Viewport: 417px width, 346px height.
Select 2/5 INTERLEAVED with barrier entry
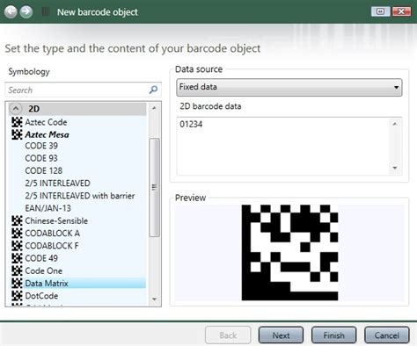click(80, 196)
